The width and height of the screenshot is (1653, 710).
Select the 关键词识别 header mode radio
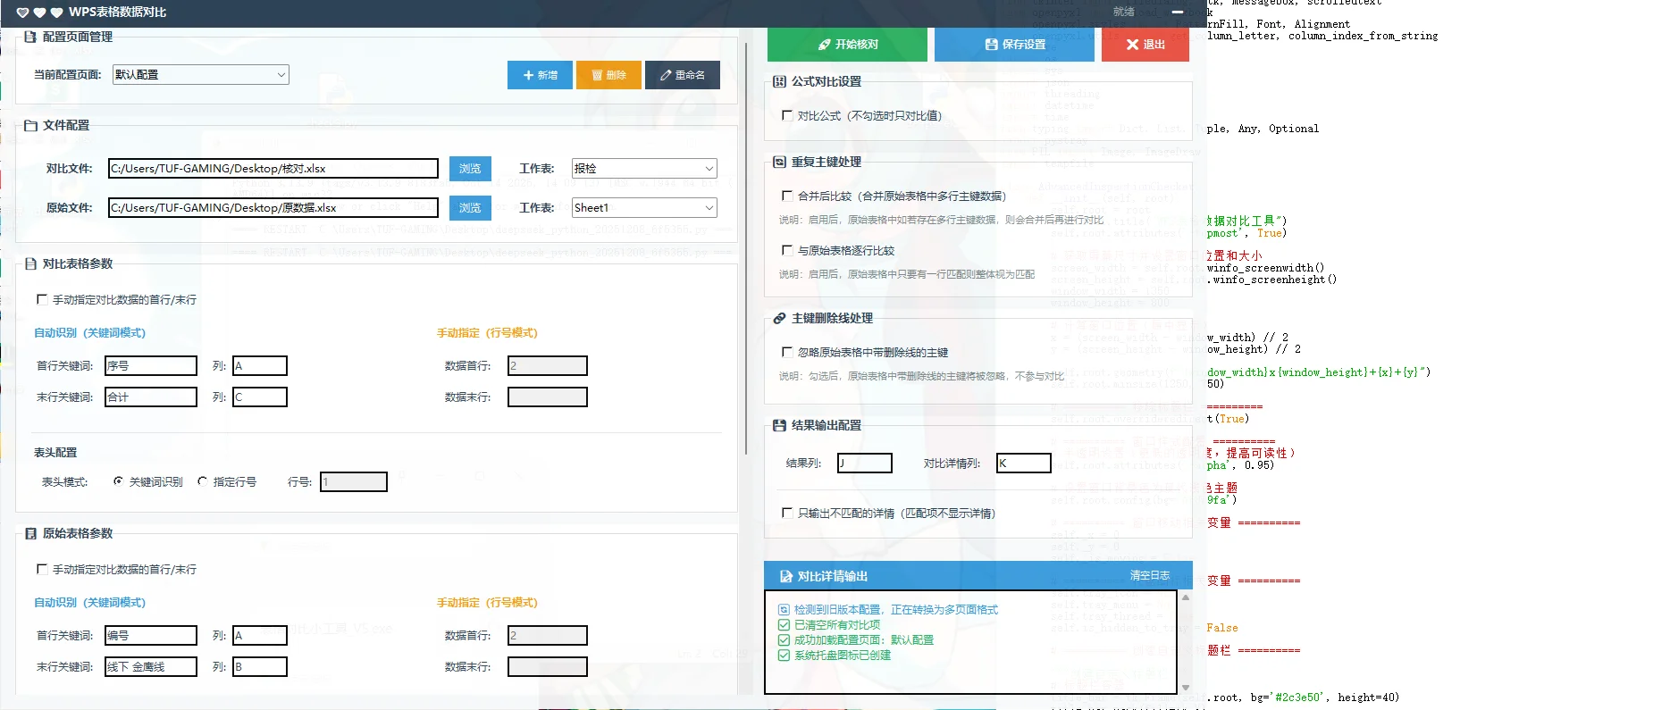(x=118, y=481)
